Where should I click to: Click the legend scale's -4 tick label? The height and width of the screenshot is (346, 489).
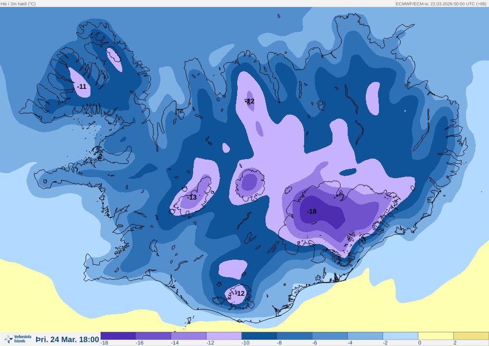click(350, 343)
